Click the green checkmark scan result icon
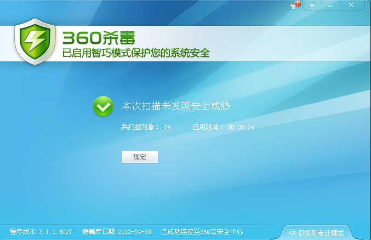This screenshot has width=371, height=240. [103, 106]
